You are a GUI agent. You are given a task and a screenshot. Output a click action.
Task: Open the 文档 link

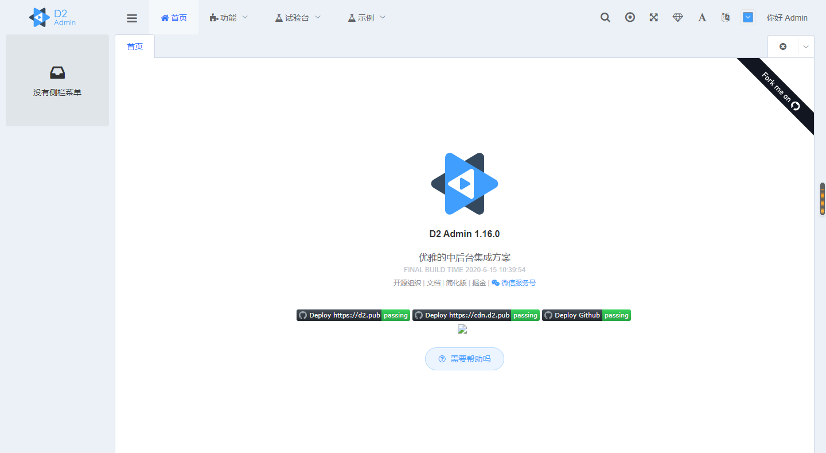tap(434, 282)
